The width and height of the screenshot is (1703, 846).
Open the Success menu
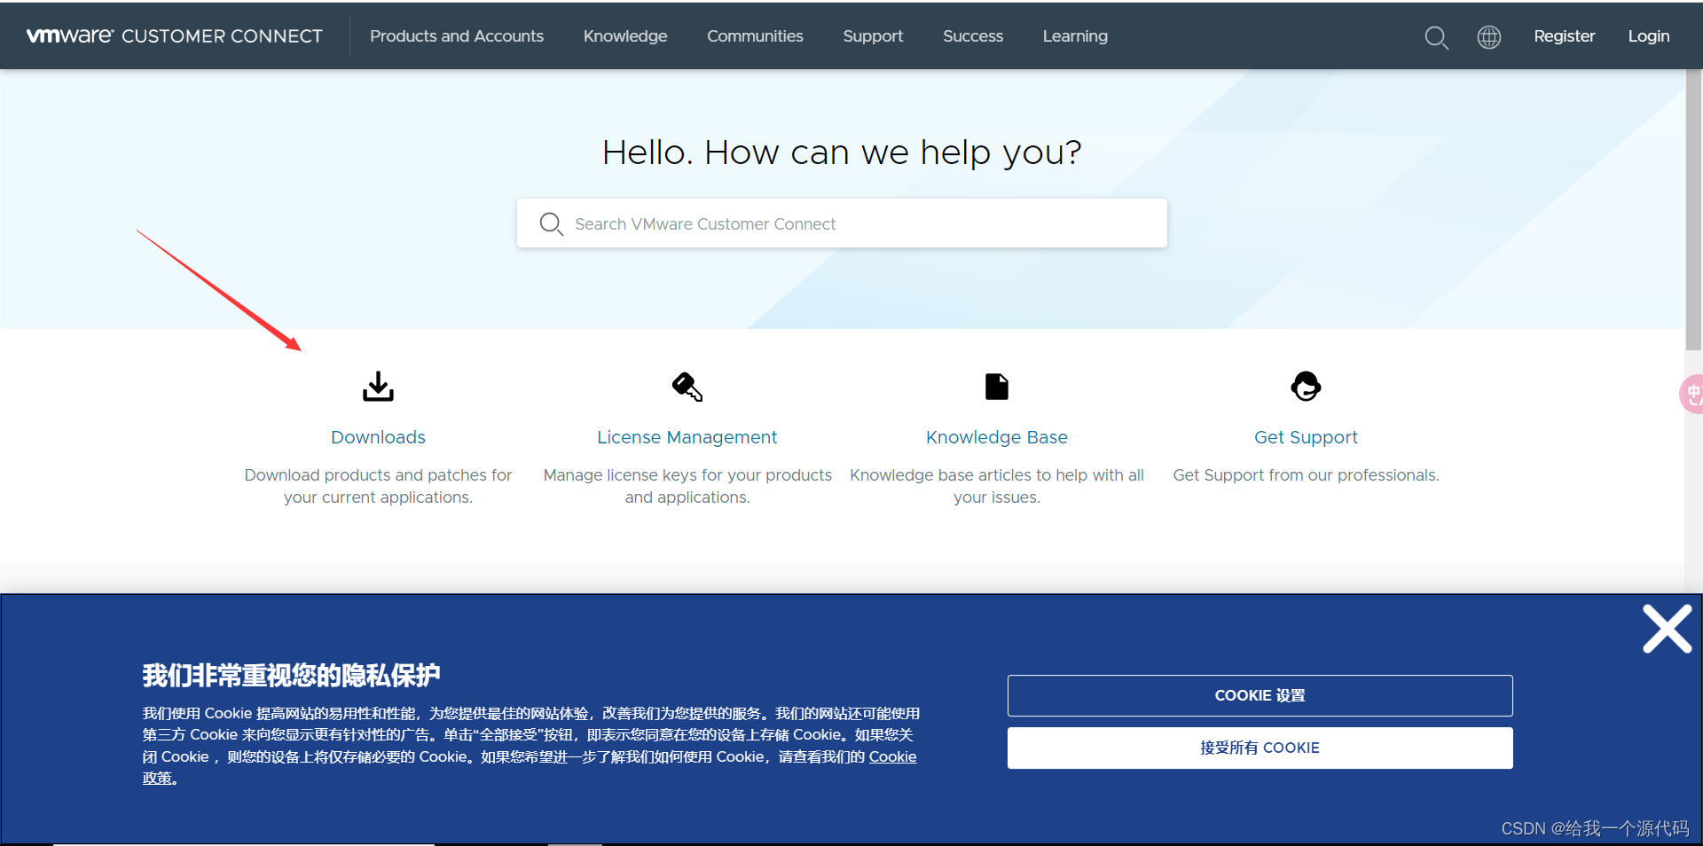pos(973,36)
